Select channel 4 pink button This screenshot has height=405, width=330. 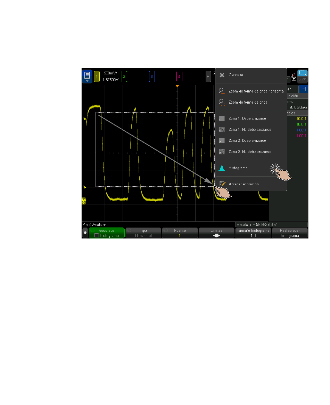tap(179, 76)
